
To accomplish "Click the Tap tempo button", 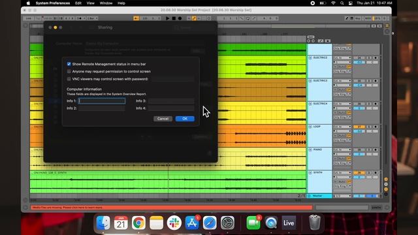I will 38,18.
